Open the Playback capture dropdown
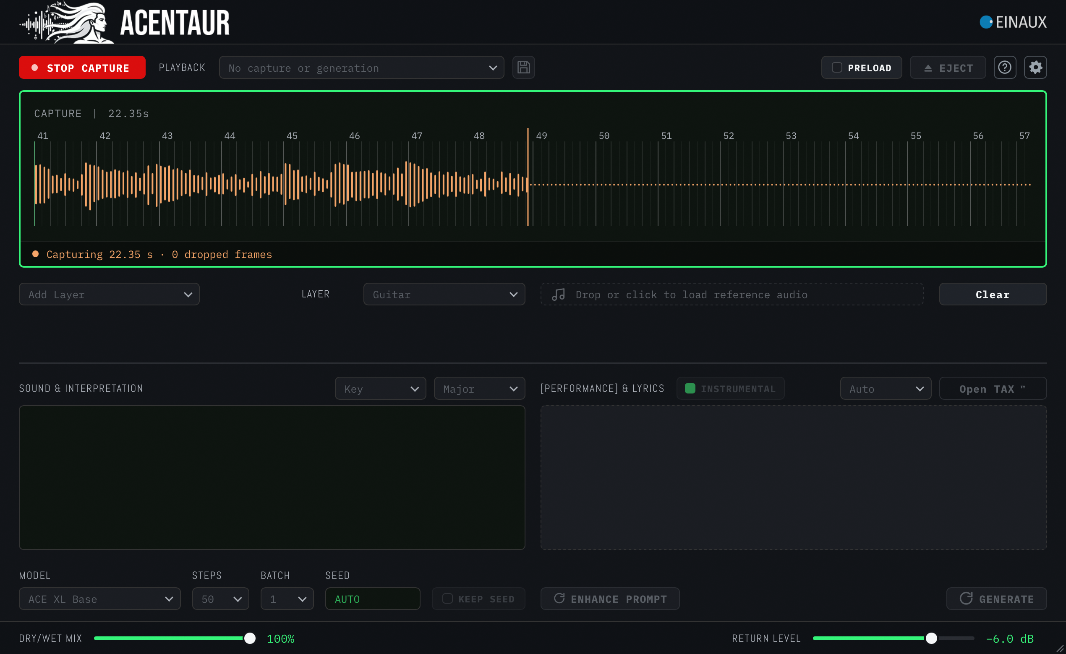 point(362,68)
